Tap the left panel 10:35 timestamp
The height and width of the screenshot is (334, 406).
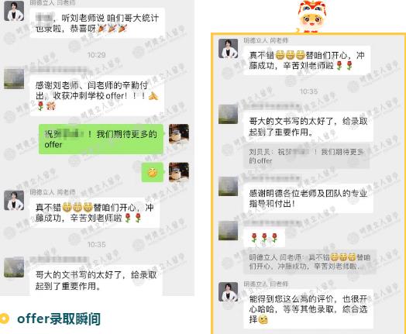[x=96, y=244]
